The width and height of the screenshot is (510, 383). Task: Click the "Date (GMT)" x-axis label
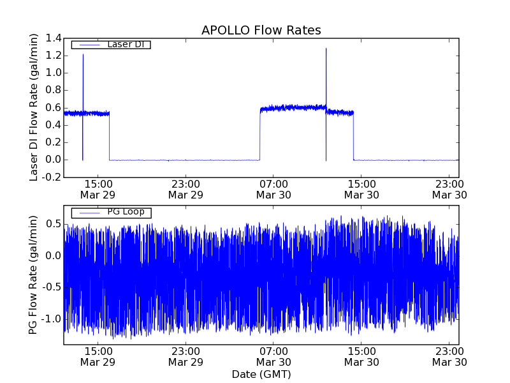point(261,374)
